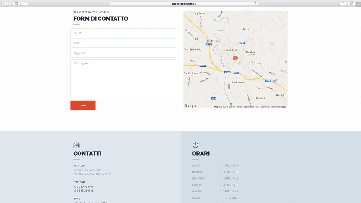Go back with Safari's back arrow
Screen dimensions: 361x203
(x=4, y=4)
